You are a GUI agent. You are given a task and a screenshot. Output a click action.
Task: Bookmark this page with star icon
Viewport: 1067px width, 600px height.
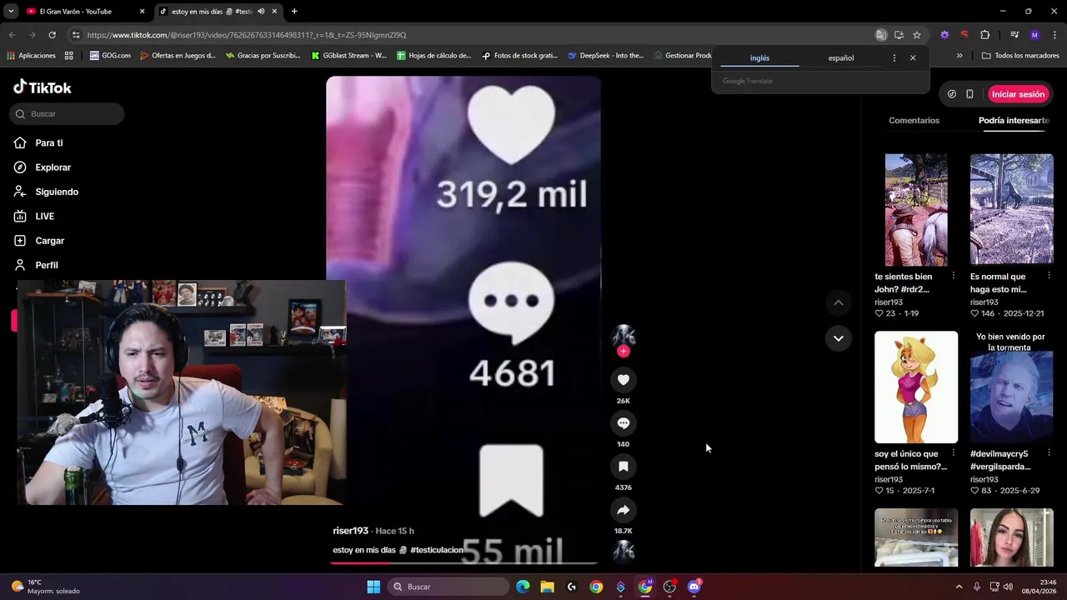(917, 35)
